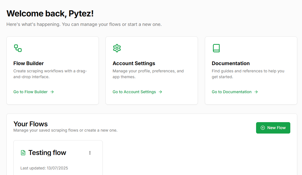302x175 pixels.
Task: Click the Your Flows section heading
Action: click(x=30, y=124)
